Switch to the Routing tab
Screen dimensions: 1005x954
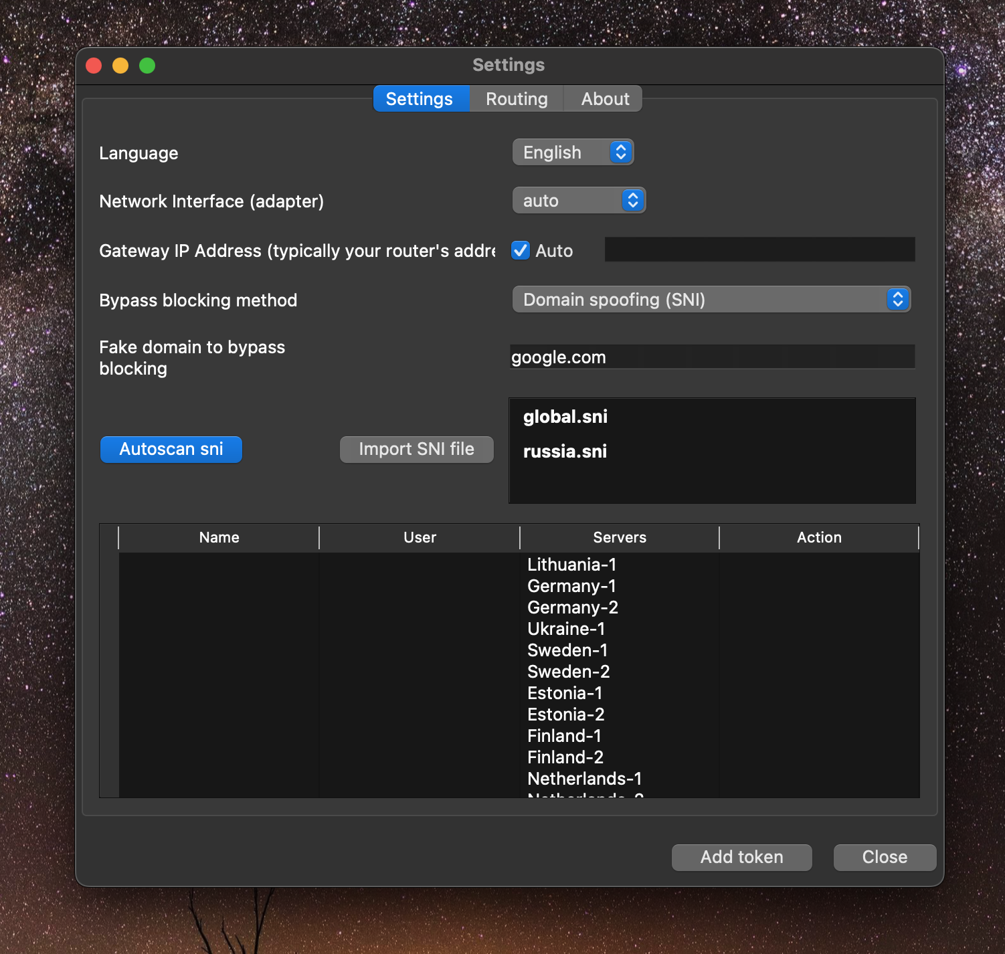click(517, 99)
